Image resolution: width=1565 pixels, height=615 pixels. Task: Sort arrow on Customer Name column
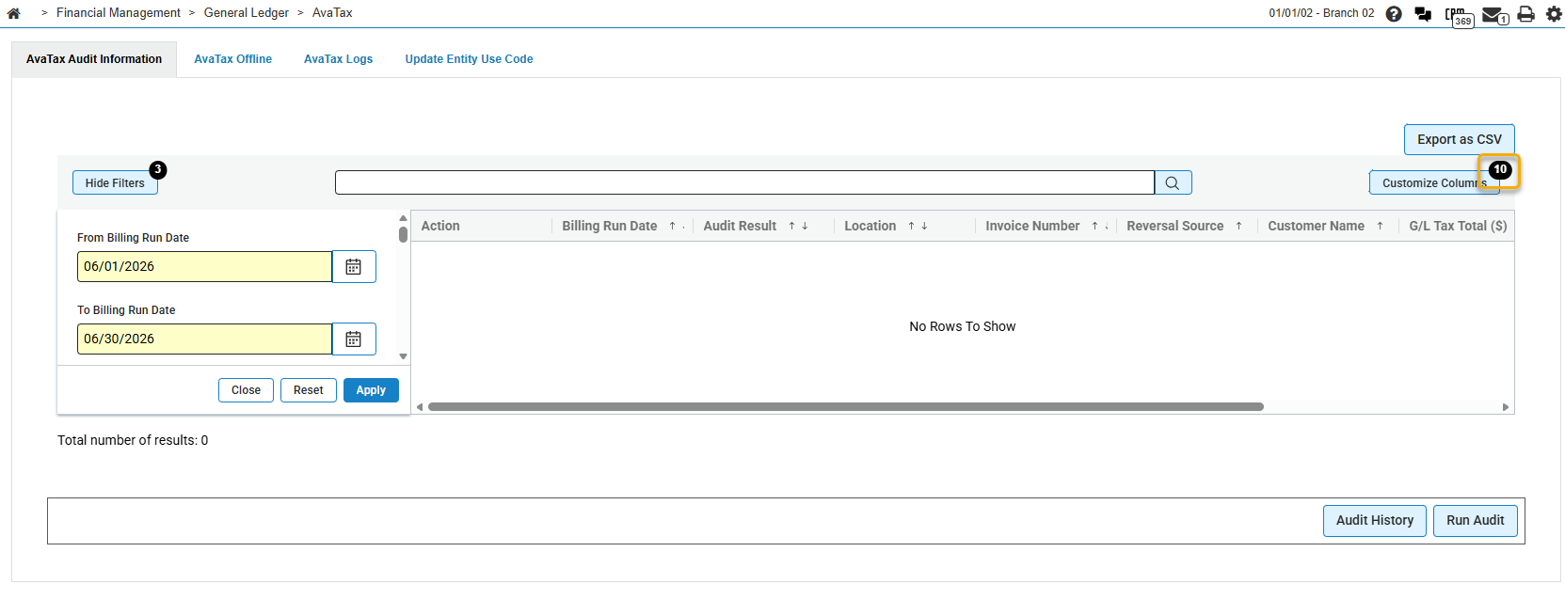click(1381, 226)
